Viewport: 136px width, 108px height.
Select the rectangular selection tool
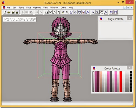point(46,12)
